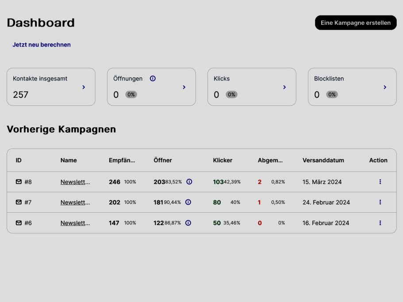
Task: Expand the Blocklisten card via chevron arrow
Action: [x=385, y=87]
